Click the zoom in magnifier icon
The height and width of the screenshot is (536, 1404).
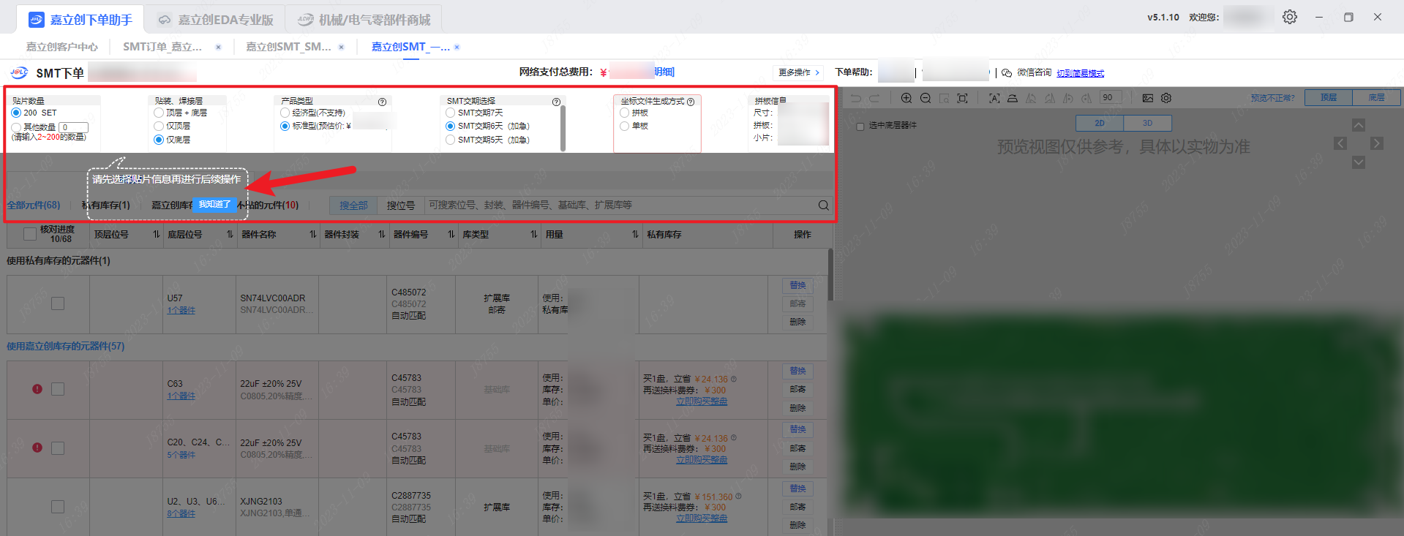[x=906, y=98]
